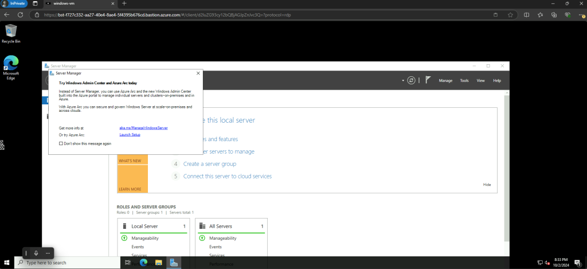Screen dimensions: 587x269
Task: Open the Action Center notification icon
Action: (x=579, y=263)
